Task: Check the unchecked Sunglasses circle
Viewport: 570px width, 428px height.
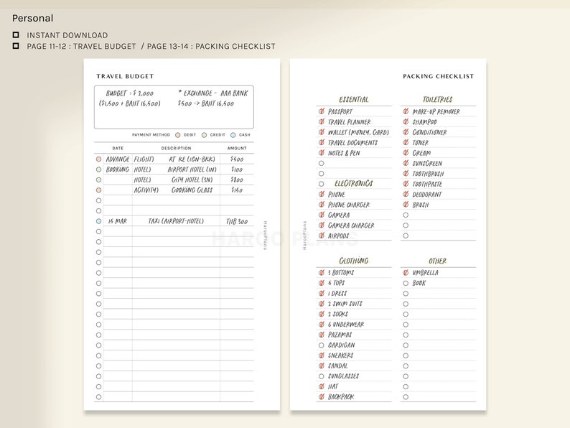Action: click(x=321, y=376)
